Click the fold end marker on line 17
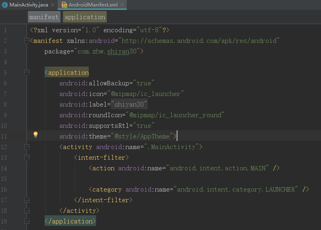 (27, 200)
